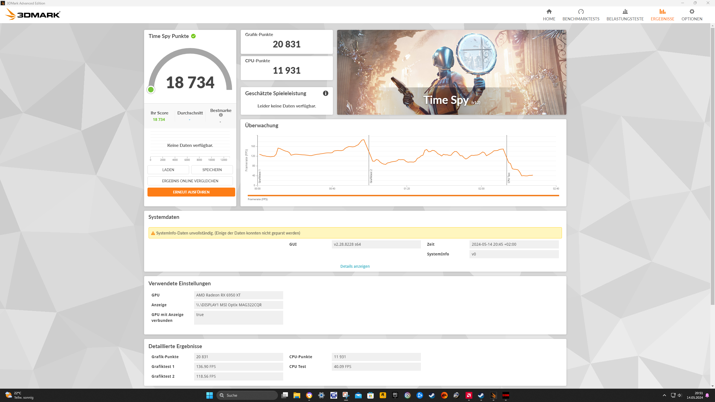Click the Time Spy artwork thumbnail

452,72
